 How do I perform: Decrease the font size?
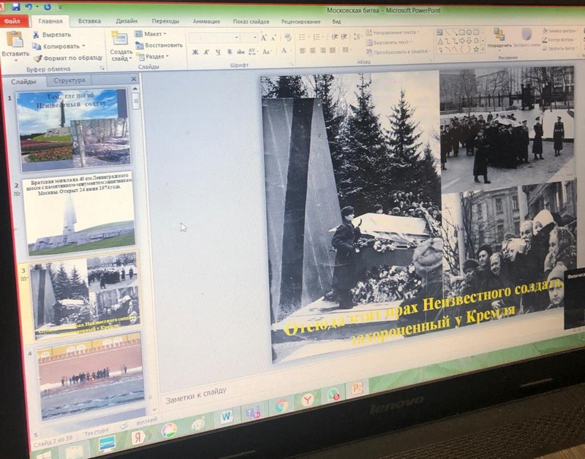click(273, 38)
